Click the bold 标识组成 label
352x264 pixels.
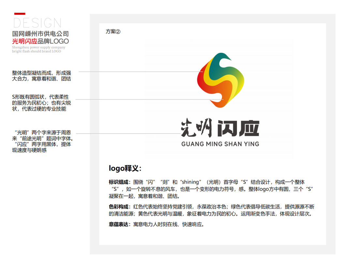[119, 182]
